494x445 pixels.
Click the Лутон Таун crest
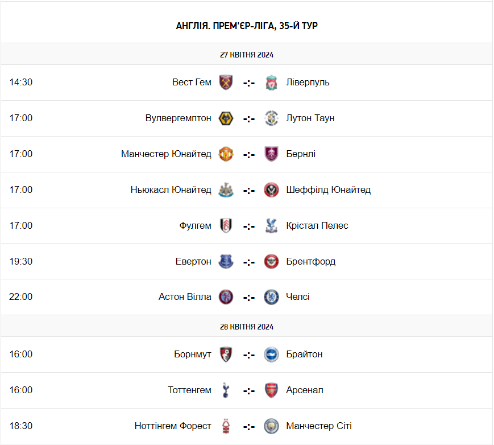pyautogui.click(x=271, y=118)
